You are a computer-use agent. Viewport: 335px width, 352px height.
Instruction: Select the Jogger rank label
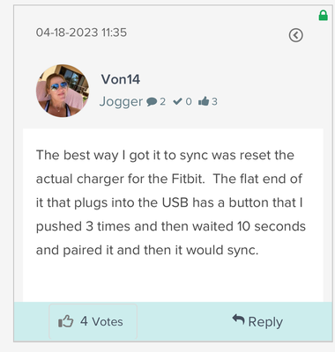[x=121, y=102]
